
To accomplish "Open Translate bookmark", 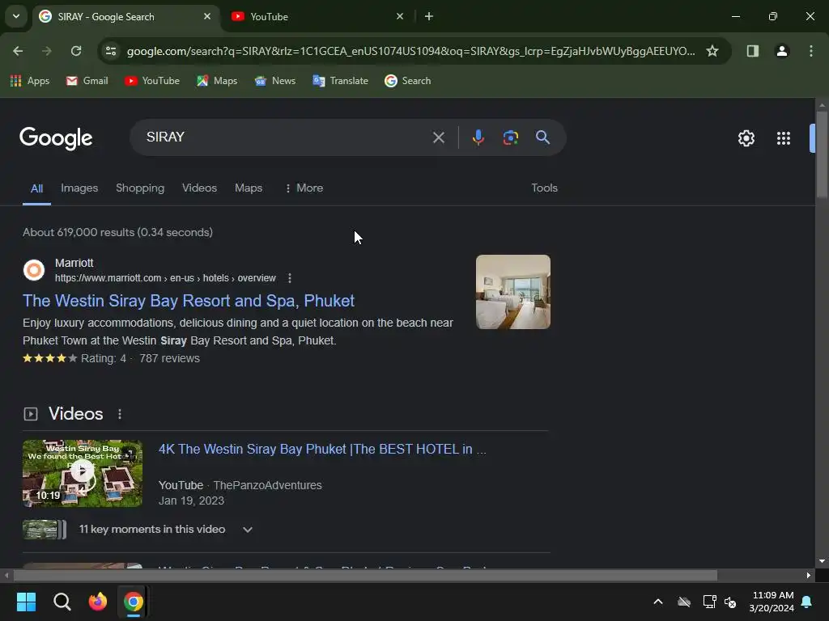I will point(340,81).
